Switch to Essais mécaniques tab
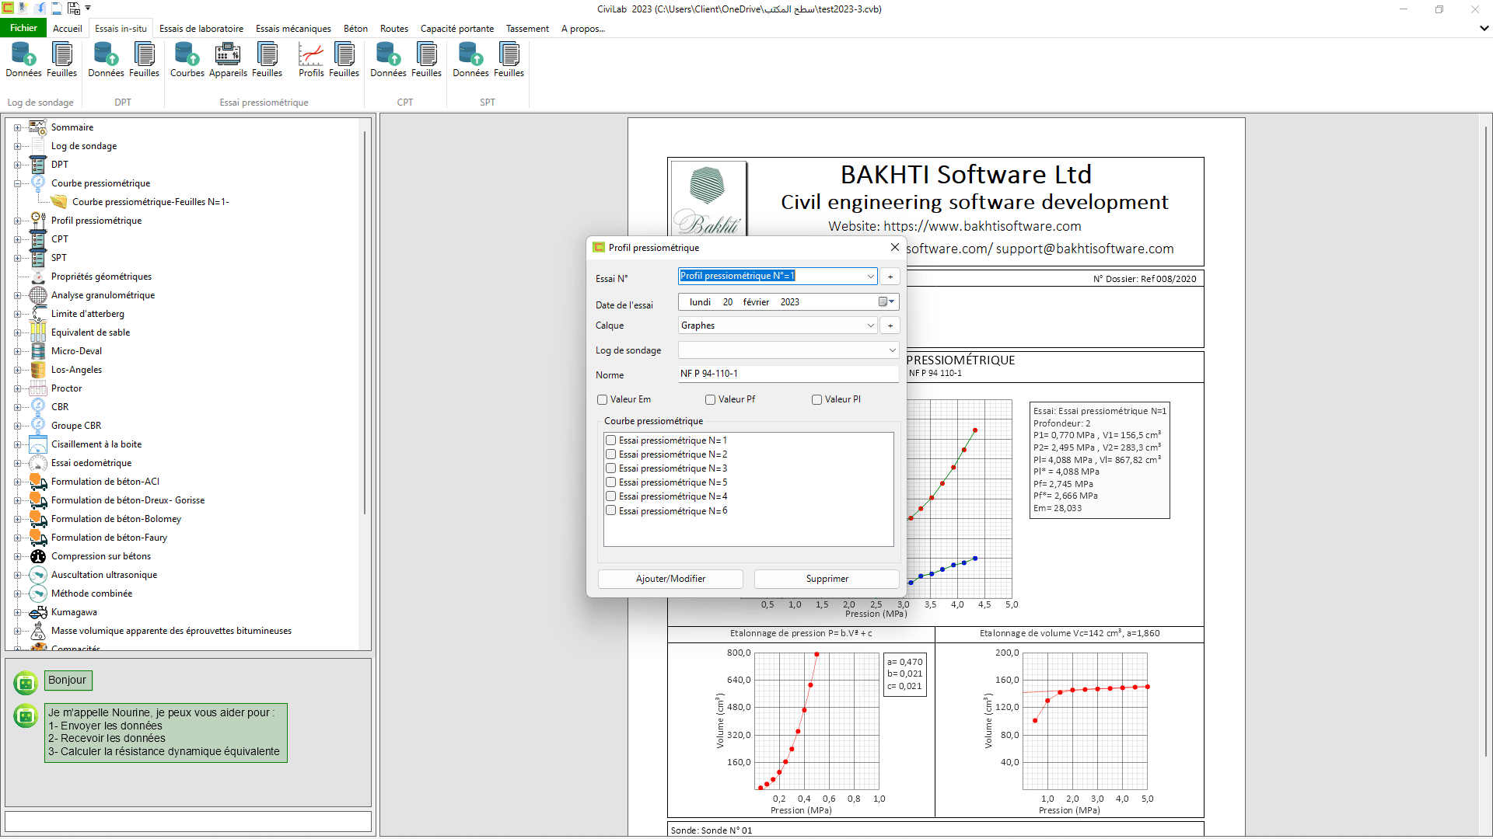The width and height of the screenshot is (1493, 839). [x=293, y=29]
